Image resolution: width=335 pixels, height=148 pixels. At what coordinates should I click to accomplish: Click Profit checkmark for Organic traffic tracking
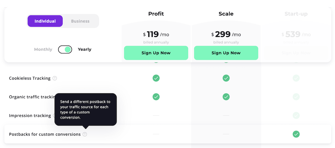156,97
